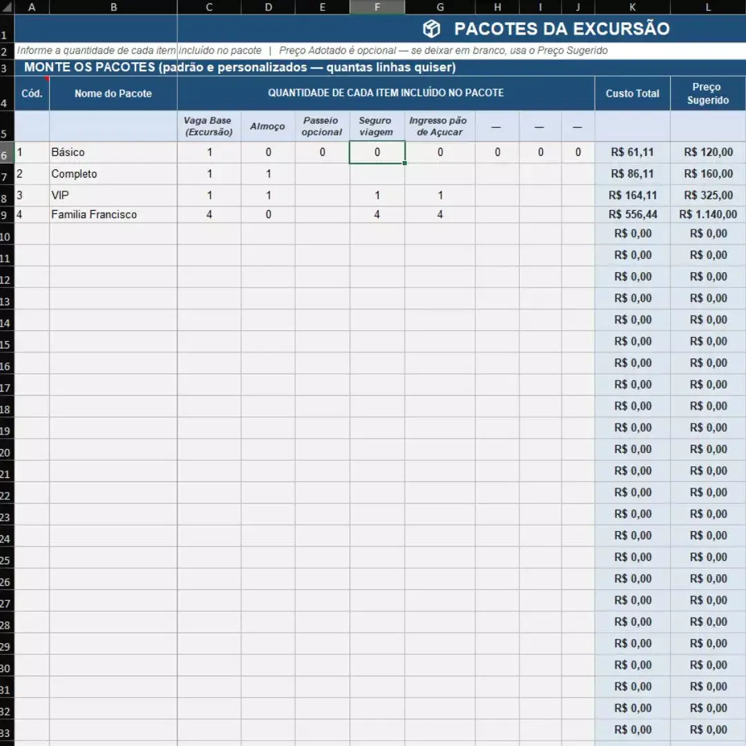Screen dimensions: 746x746
Task: Select column L header
Action: point(708,7)
